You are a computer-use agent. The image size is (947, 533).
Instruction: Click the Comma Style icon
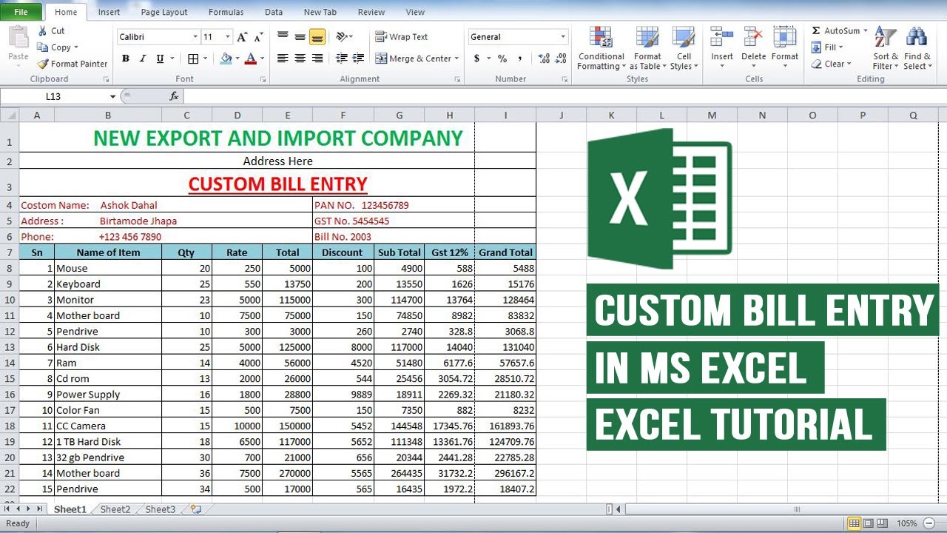pyautogui.click(x=521, y=56)
